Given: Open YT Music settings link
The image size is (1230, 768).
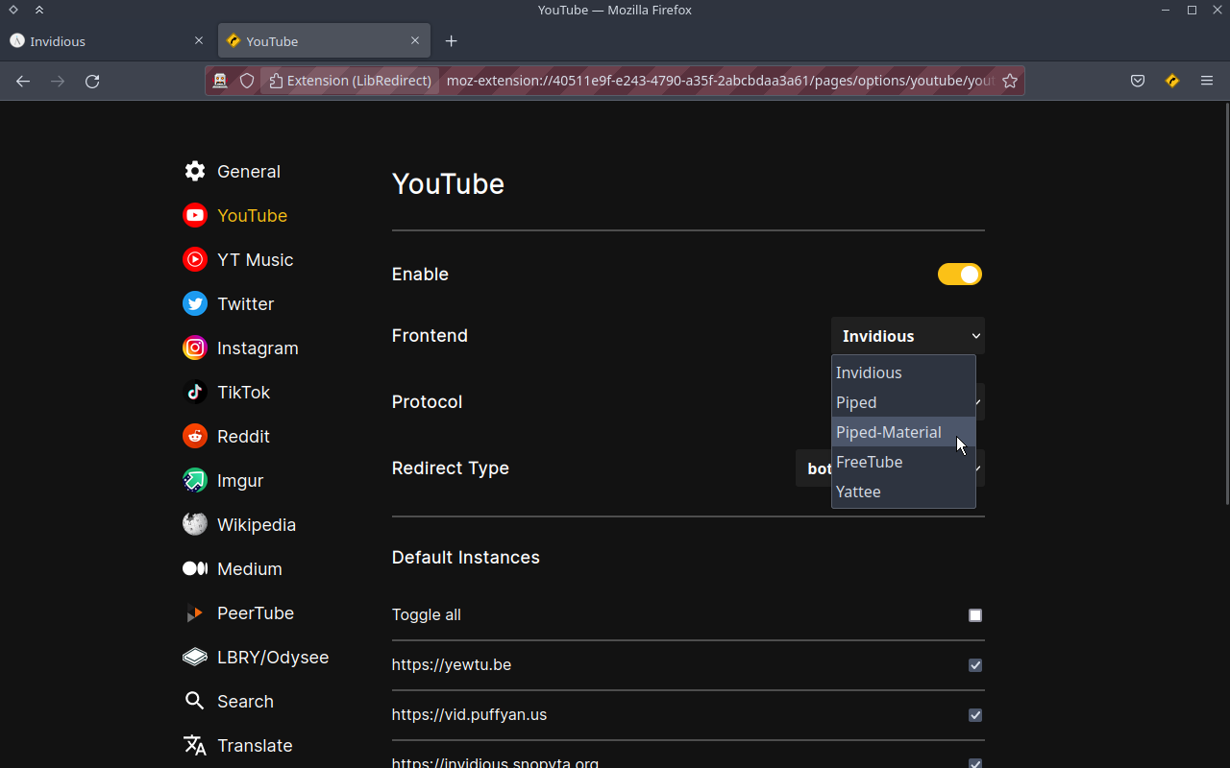Looking at the screenshot, I should (255, 259).
